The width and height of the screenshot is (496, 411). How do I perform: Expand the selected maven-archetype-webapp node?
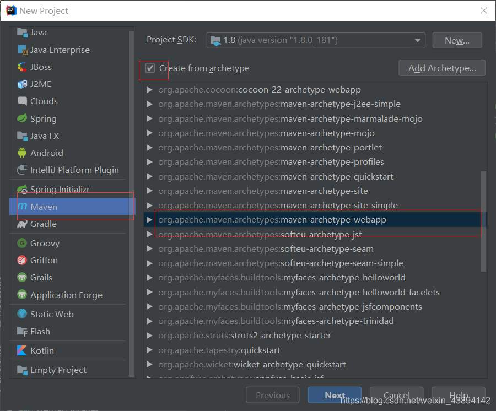point(149,219)
